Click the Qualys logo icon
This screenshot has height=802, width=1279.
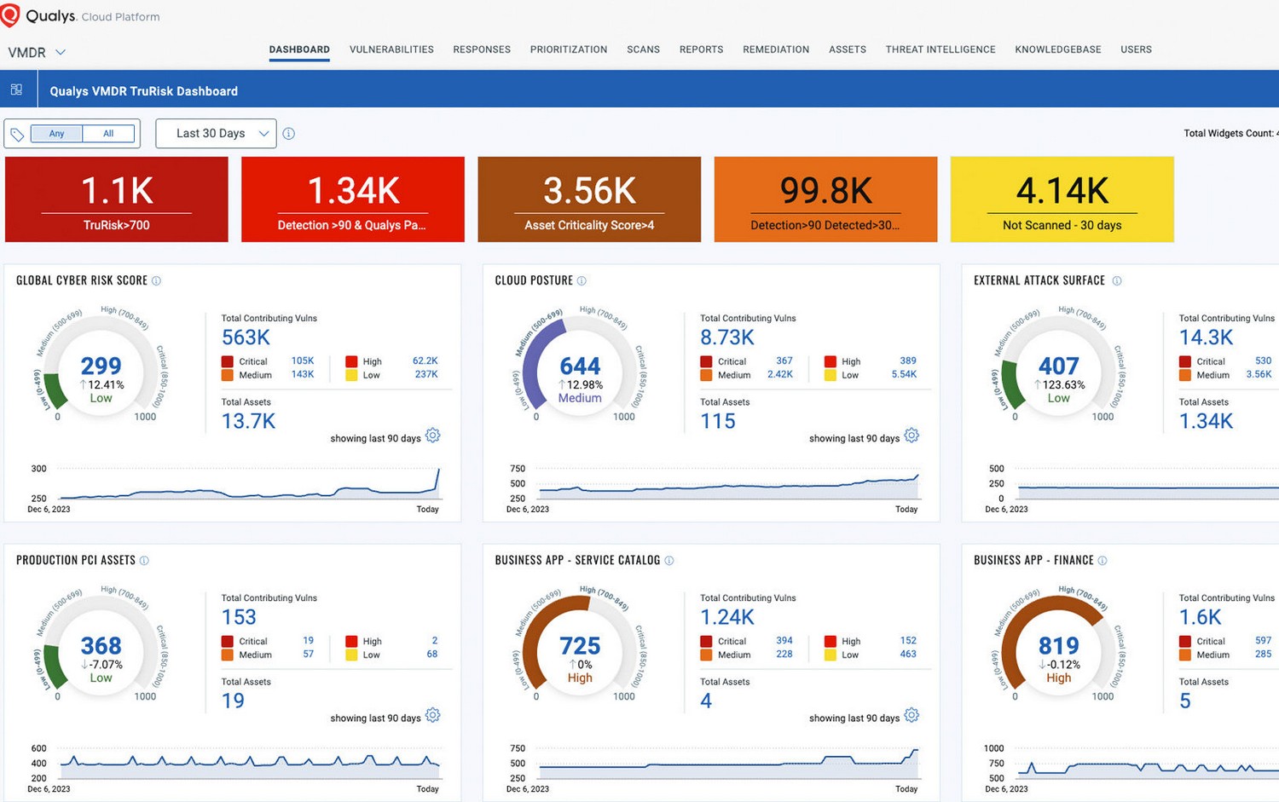coord(10,15)
